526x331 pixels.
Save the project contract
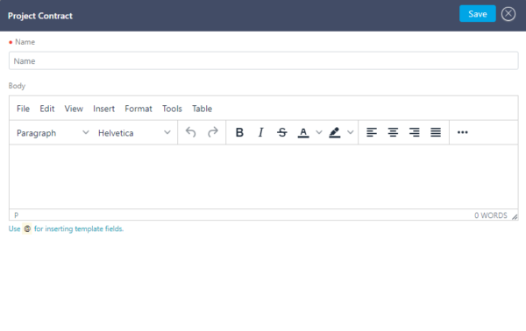478,14
